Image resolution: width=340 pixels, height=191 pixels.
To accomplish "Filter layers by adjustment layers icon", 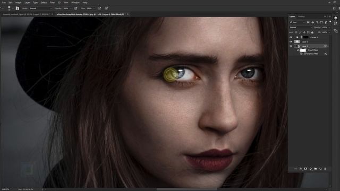I will tap(312, 22).
